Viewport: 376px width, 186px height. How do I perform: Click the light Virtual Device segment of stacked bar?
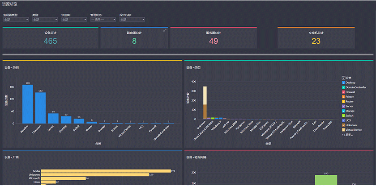coord(205,95)
